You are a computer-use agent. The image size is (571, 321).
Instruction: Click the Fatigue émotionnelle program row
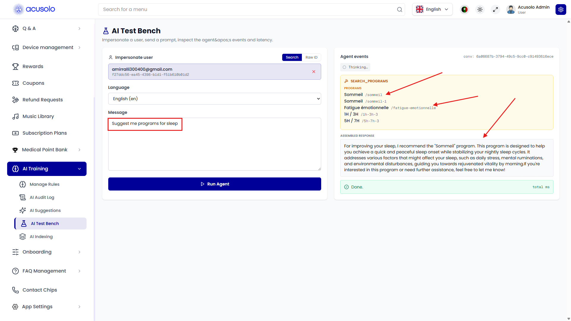point(390,108)
